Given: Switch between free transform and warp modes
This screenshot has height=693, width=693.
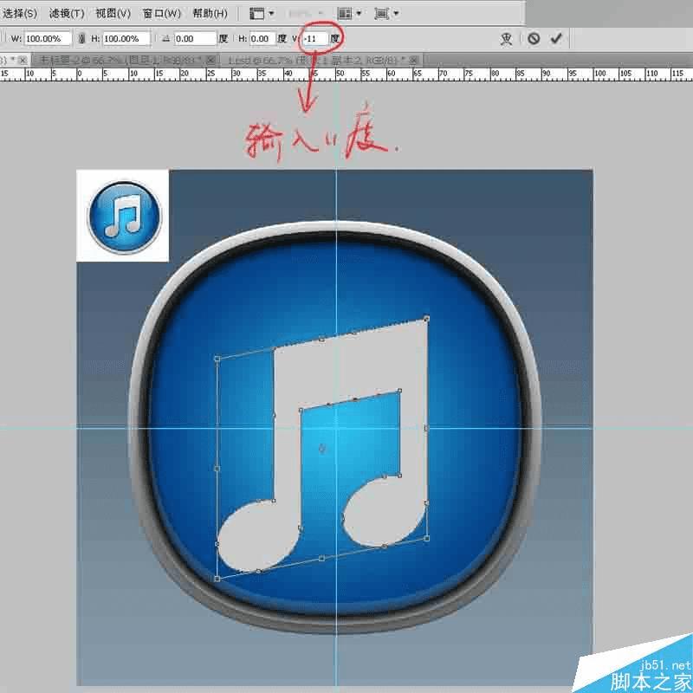Looking at the screenshot, I should click(505, 37).
